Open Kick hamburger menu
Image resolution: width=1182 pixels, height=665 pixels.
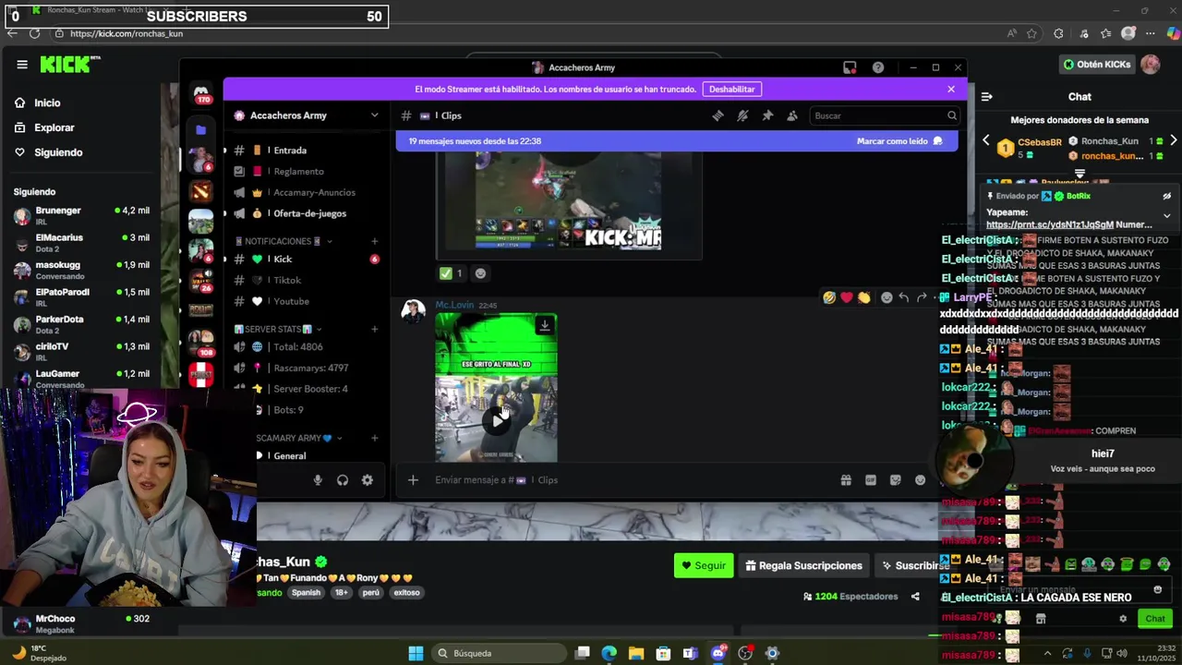point(22,65)
